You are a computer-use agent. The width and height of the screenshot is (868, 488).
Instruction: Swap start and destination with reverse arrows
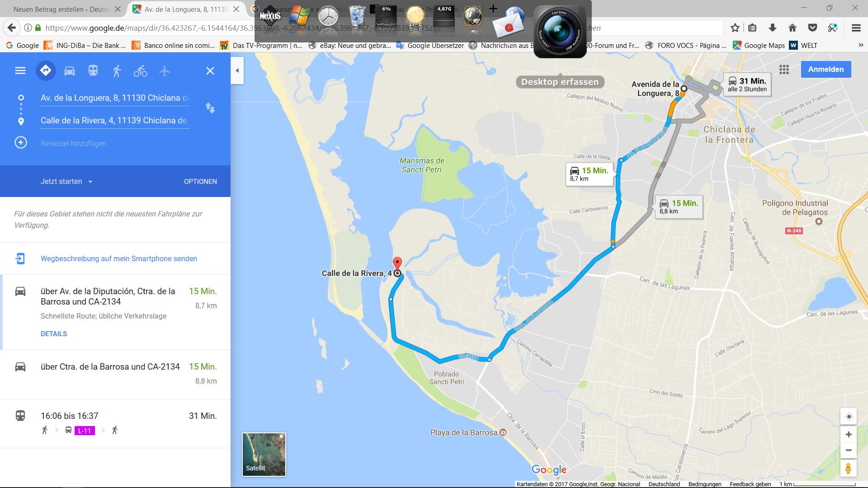tap(210, 108)
